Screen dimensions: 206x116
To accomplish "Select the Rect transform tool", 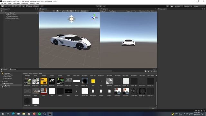I will pos(16,6).
